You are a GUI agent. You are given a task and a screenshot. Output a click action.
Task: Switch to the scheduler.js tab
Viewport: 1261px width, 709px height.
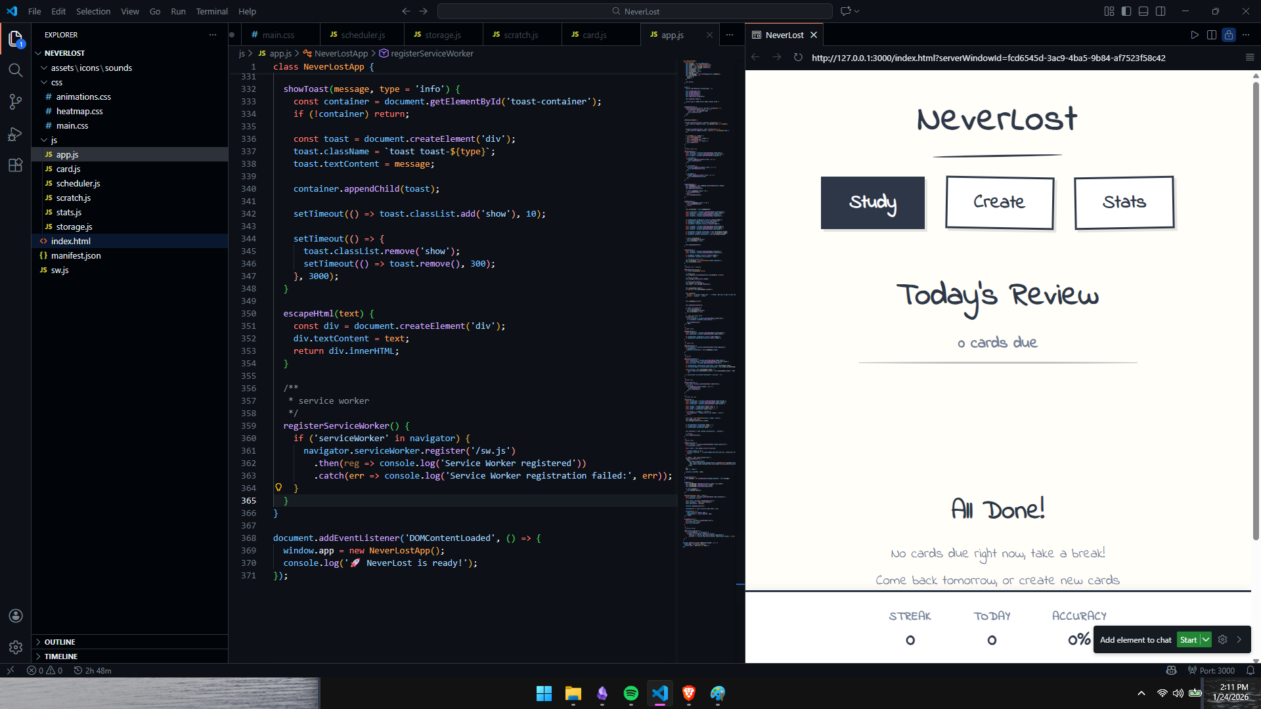coord(363,35)
